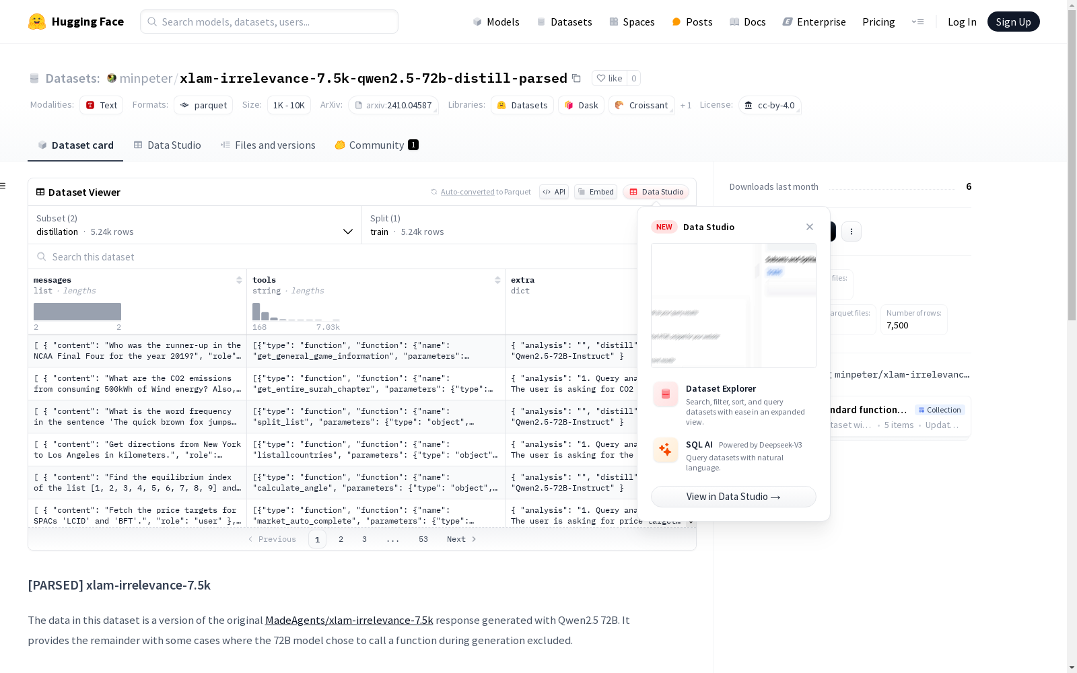Open Posts in the top navigation
The width and height of the screenshot is (1077, 673).
click(692, 22)
